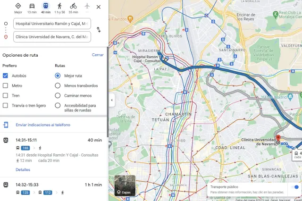This screenshot has height=201, width=302.
Task: Swap origin and destination with reverse arrows
Action: click(98, 30)
